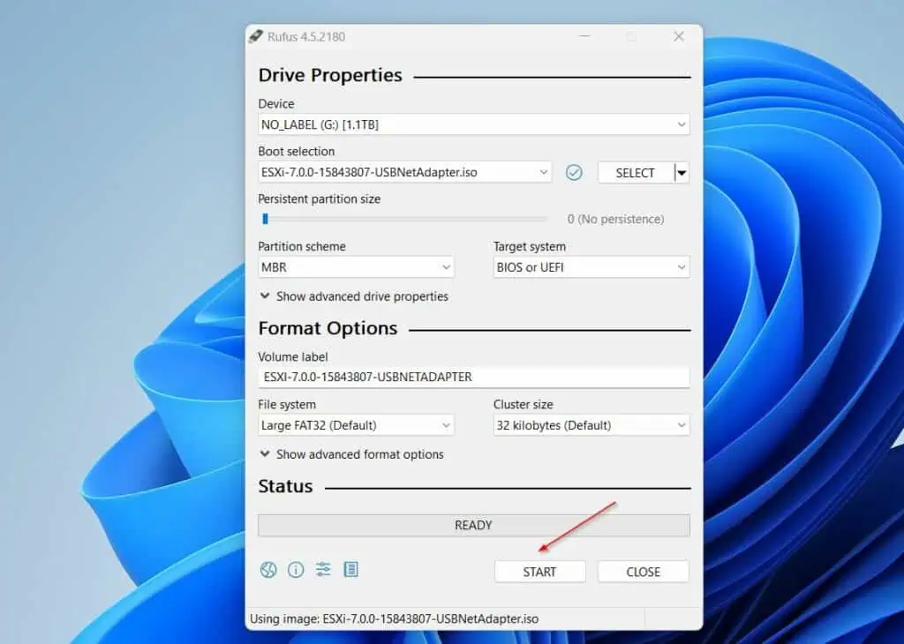Click the SELECT button
Image resolution: width=904 pixels, height=644 pixels.
tap(636, 173)
